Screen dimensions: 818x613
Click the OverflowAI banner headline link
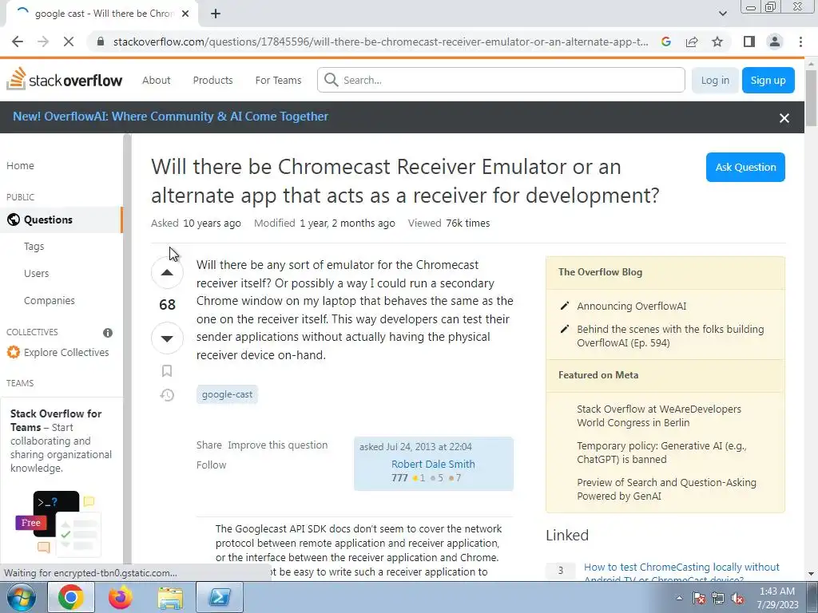(170, 117)
